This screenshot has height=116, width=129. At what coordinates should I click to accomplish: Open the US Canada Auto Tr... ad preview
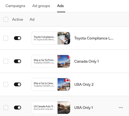51,108
